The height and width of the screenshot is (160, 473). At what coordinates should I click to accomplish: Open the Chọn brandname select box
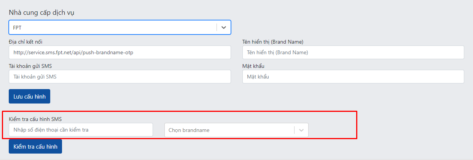236,130
